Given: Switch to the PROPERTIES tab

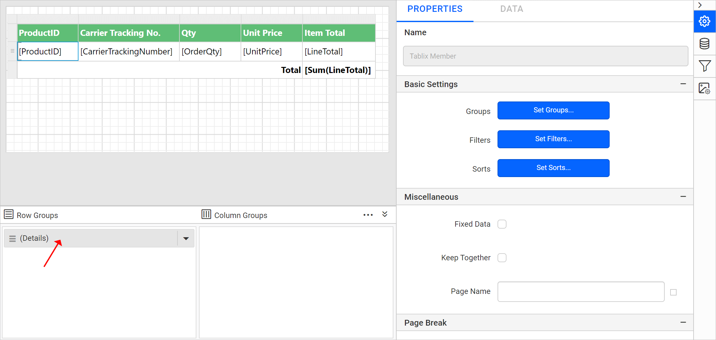Looking at the screenshot, I should pos(435,9).
